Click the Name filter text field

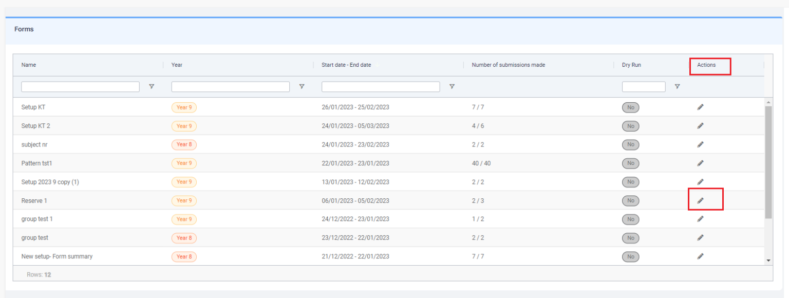pos(80,87)
